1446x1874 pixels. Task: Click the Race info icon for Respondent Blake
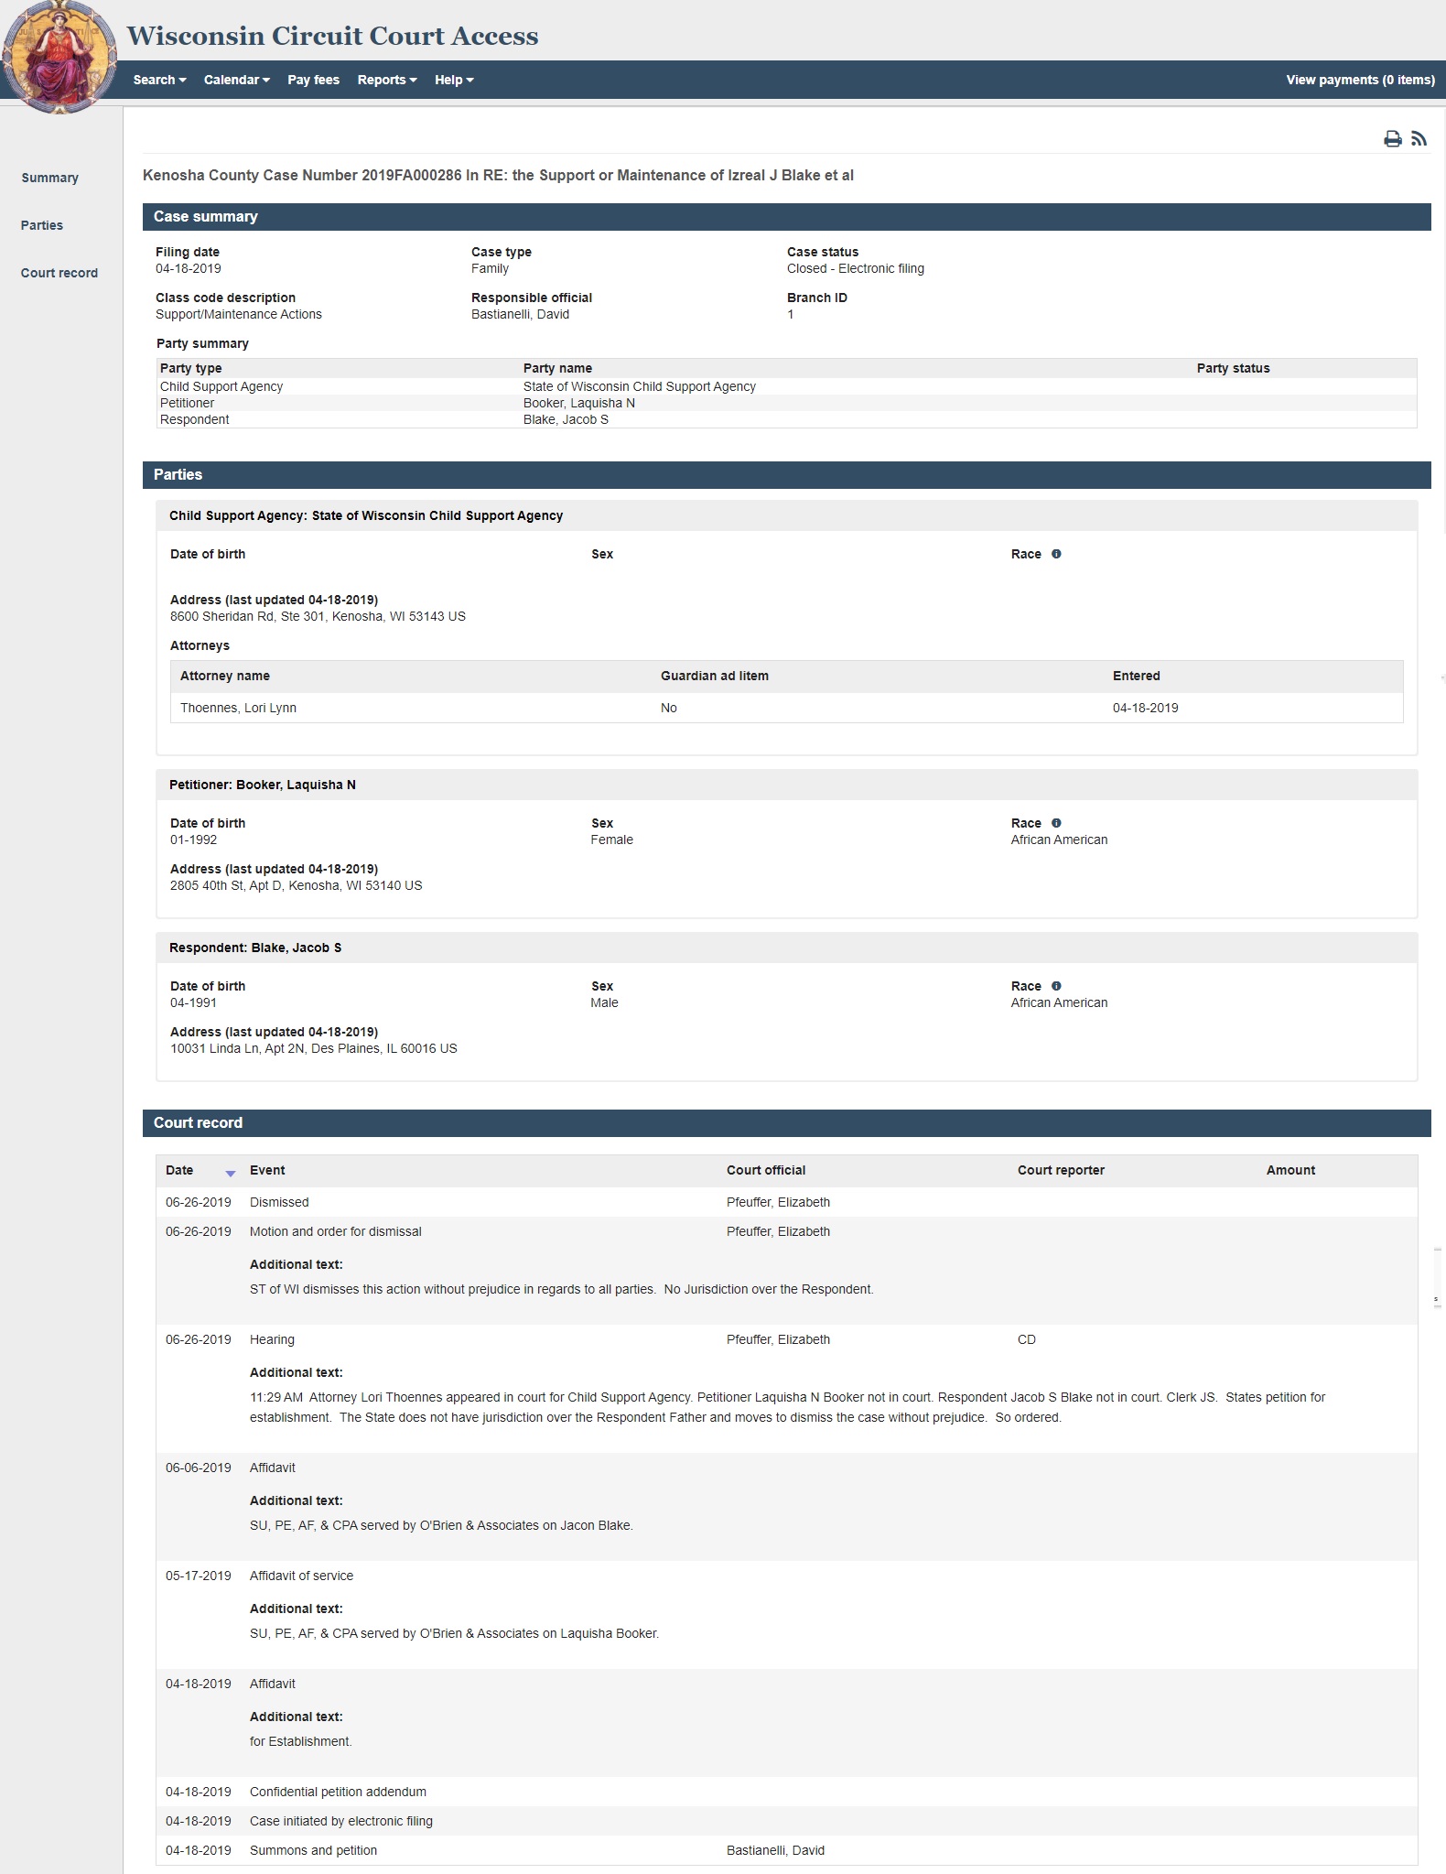[x=1056, y=986]
